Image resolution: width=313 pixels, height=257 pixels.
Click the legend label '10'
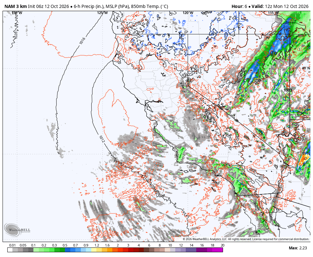point(170,245)
